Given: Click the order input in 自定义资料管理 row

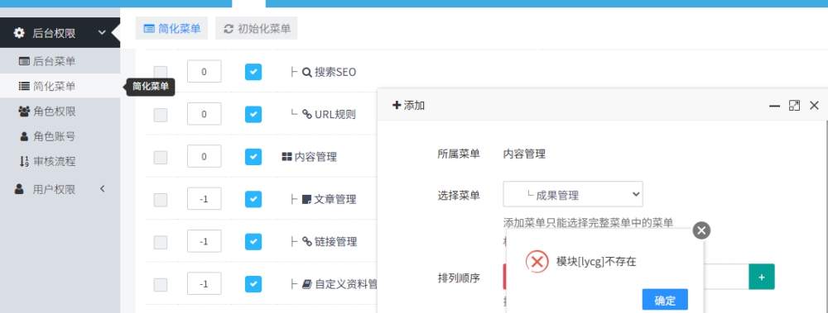Looking at the screenshot, I should pyautogui.click(x=205, y=284).
